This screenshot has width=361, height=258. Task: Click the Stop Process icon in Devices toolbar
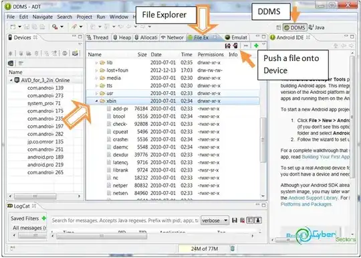point(65,54)
